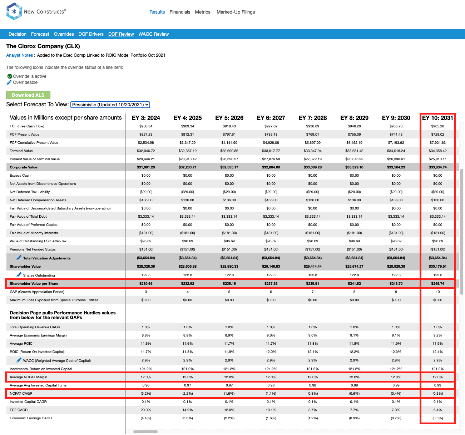
Task: Switch to the Decision tab
Action: [18, 34]
